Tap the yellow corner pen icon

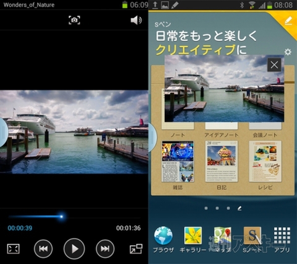pos(288,21)
